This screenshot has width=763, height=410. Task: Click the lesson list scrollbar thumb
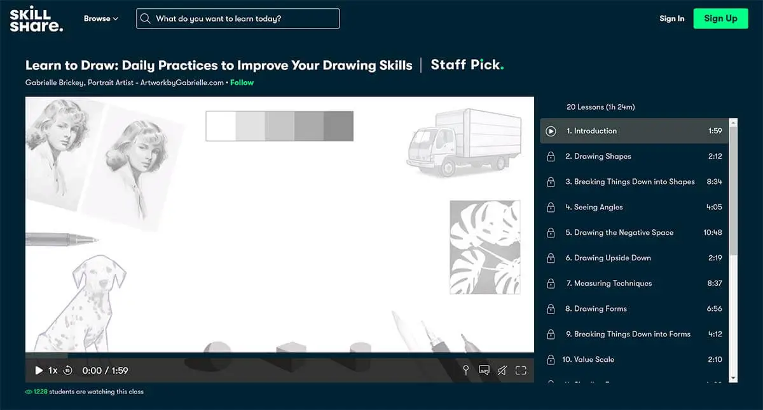click(733, 190)
